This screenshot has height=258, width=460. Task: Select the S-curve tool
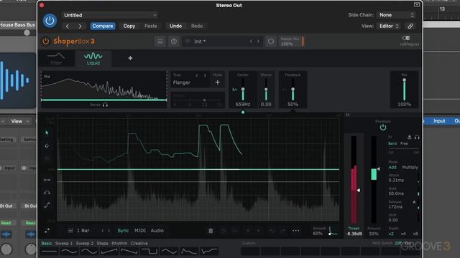[47, 205]
